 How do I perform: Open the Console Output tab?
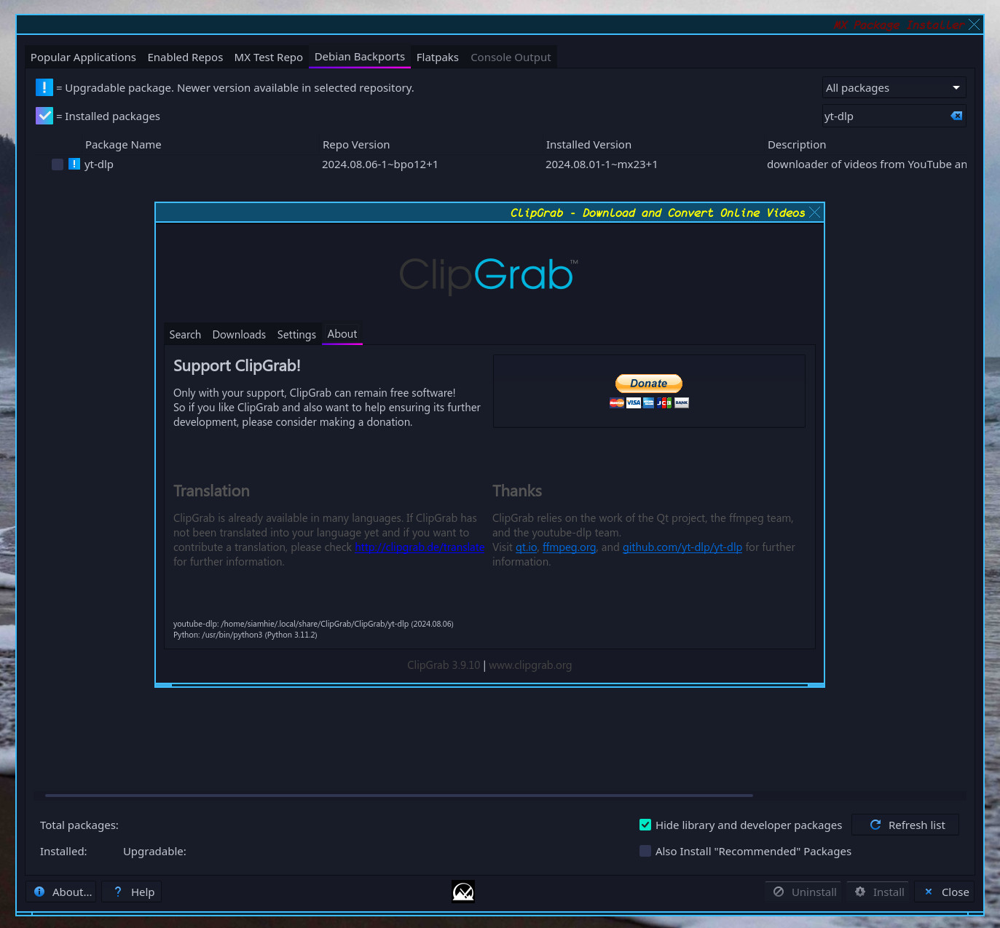(x=511, y=57)
